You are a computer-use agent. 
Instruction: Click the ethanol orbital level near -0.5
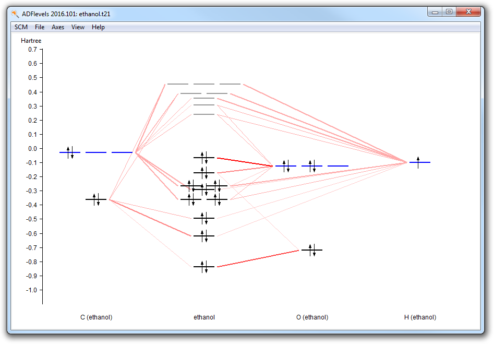pyautogui.click(x=204, y=218)
